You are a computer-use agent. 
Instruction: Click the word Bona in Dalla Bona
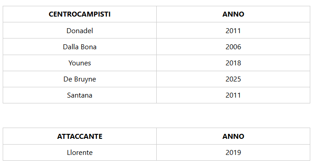(88, 47)
